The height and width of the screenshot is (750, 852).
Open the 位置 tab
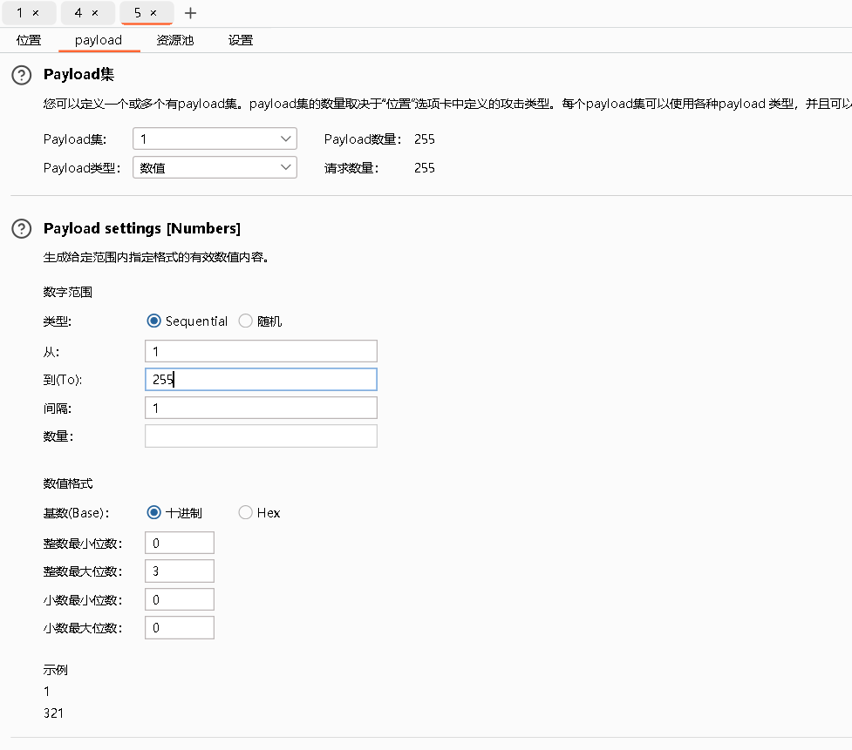coord(29,40)
